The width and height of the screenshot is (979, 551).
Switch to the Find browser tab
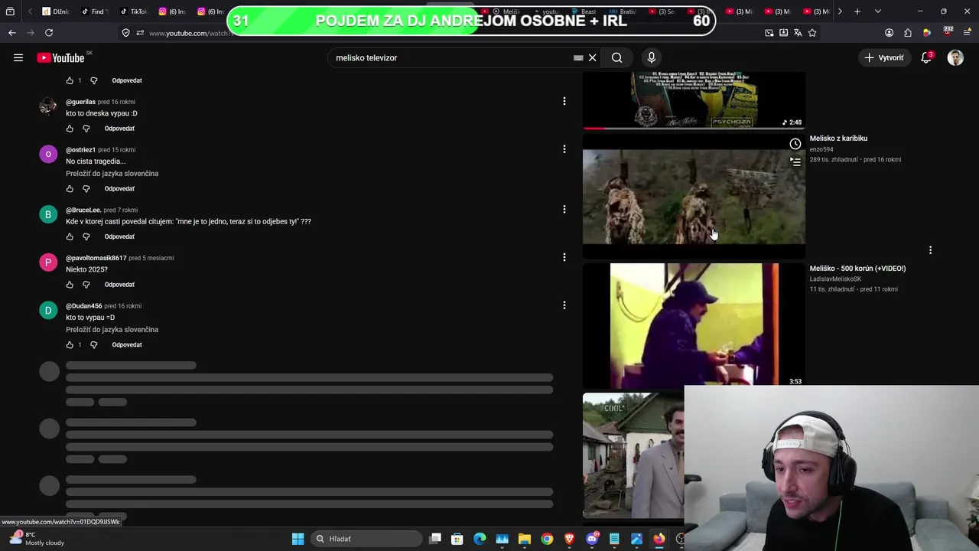96,11
